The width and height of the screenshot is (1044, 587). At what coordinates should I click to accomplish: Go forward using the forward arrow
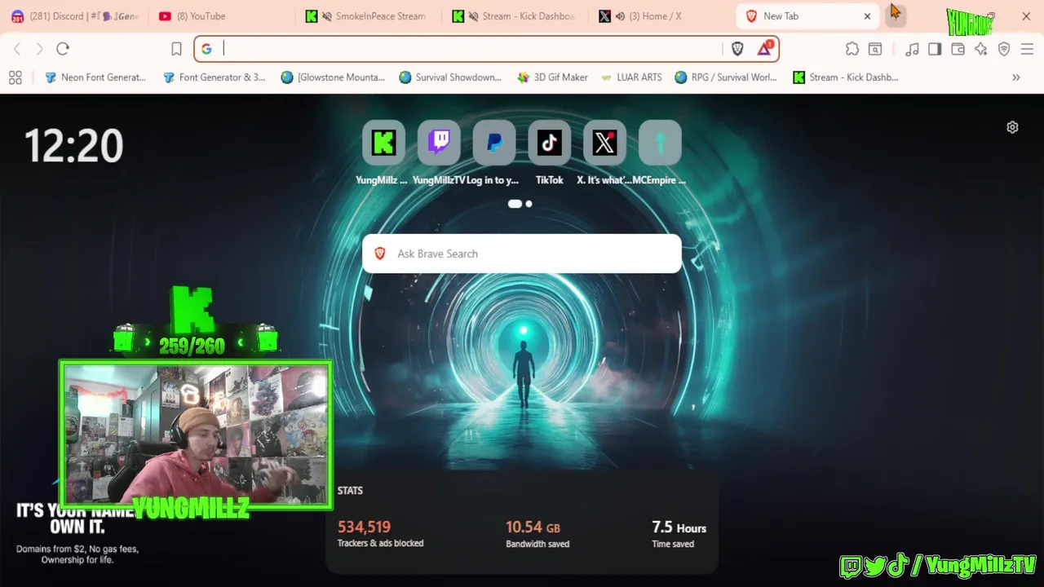(39, 49)
